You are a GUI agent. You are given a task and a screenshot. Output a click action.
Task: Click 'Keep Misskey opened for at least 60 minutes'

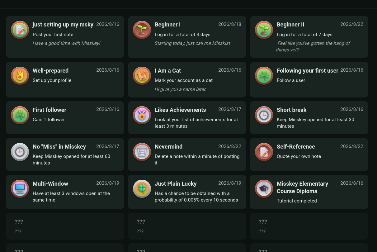(71, 159)
